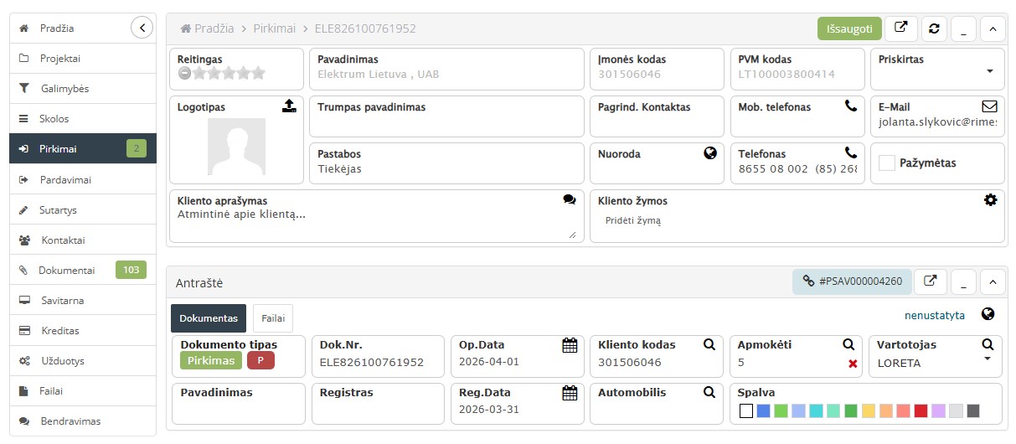Open Sutartys in the sidebar menu
This screenshot has height=444, width=1016.
coord(59,209)
